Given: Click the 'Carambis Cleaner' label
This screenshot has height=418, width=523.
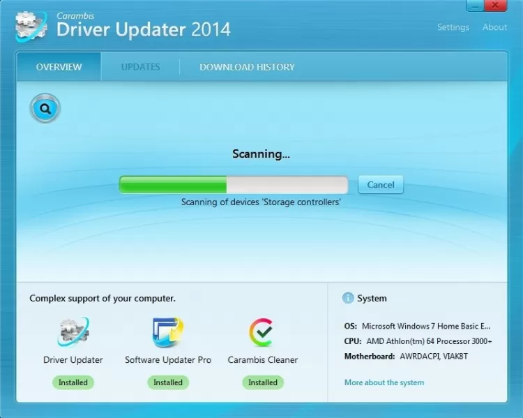Looking at the screenshot, I should (263, 360).
